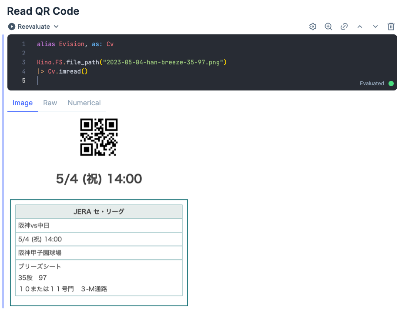Viewport: 402px width, 311px height.
Task: Place cursor on empty line 5
Action: [37, 80]
